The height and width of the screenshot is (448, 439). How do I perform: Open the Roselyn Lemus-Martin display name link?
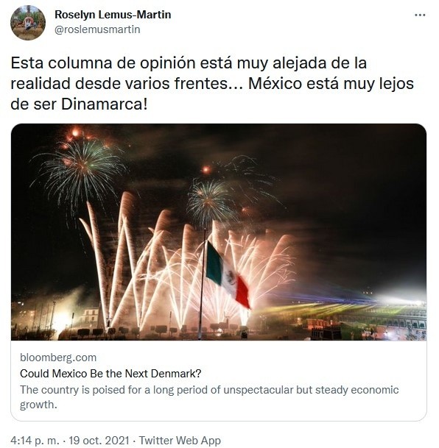click(113, 15)
